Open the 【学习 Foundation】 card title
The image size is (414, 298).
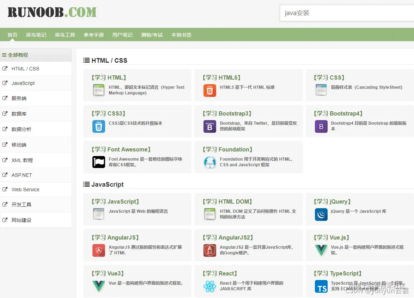pos(227,149)
